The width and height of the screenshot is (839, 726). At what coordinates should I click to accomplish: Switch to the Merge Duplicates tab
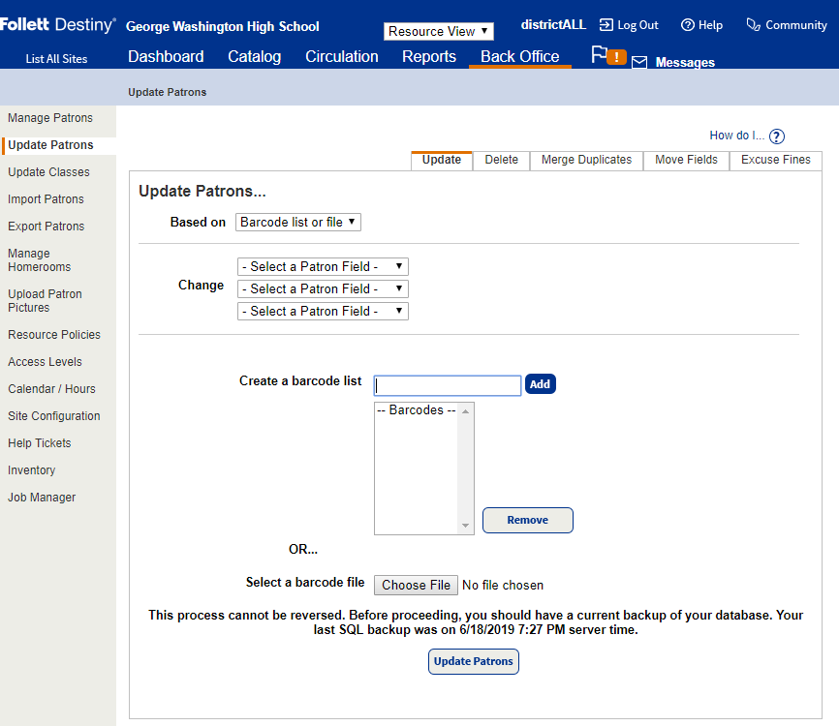point(585,160)
